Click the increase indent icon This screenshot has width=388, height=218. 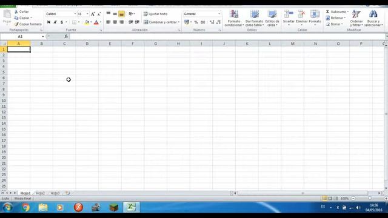pos(137,22)
